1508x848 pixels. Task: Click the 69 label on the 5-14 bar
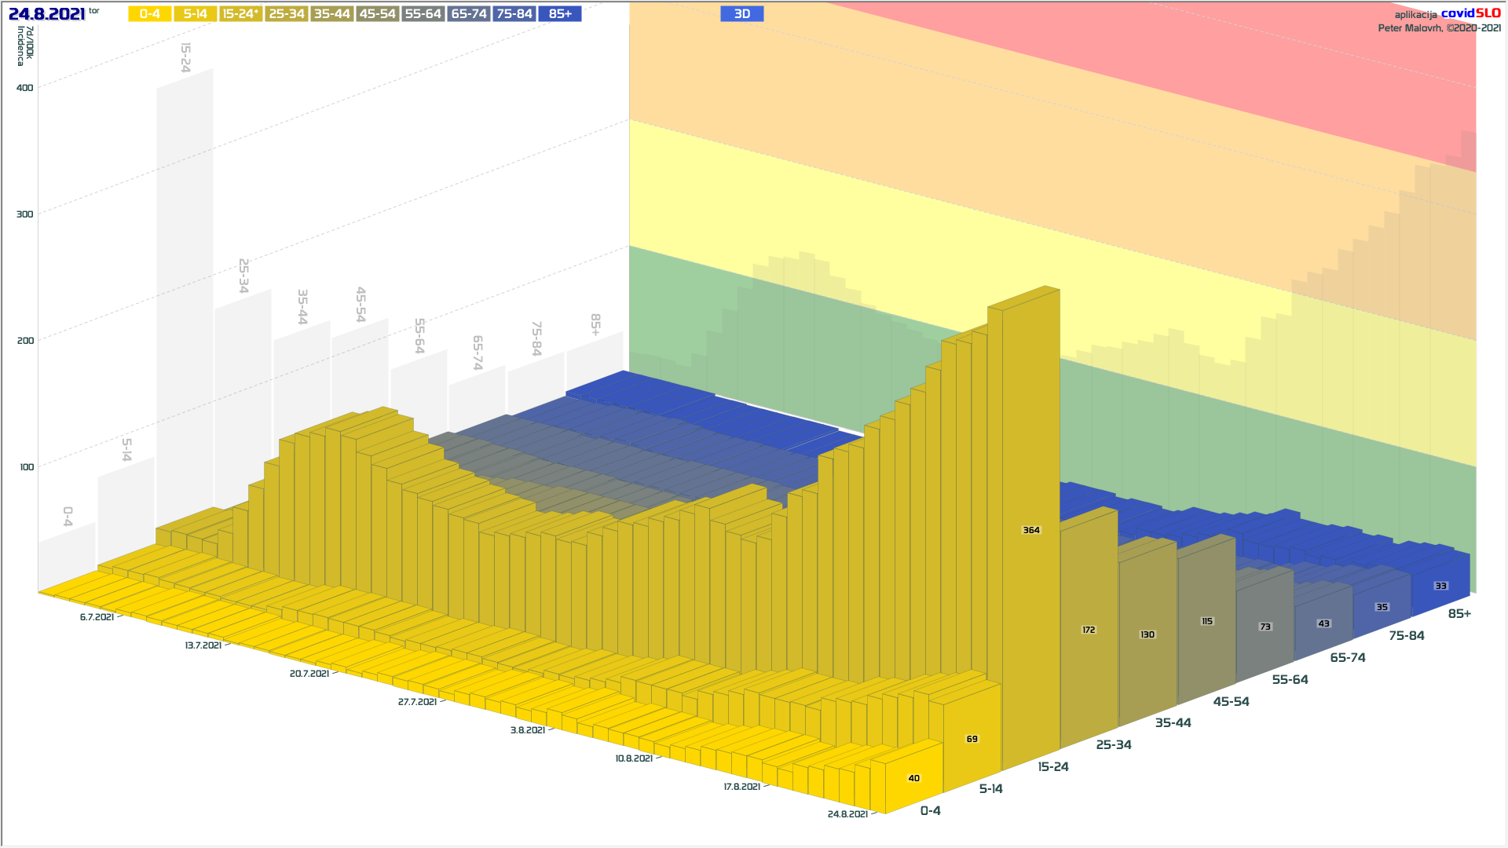pyautogui.click(x=972, y=739)
